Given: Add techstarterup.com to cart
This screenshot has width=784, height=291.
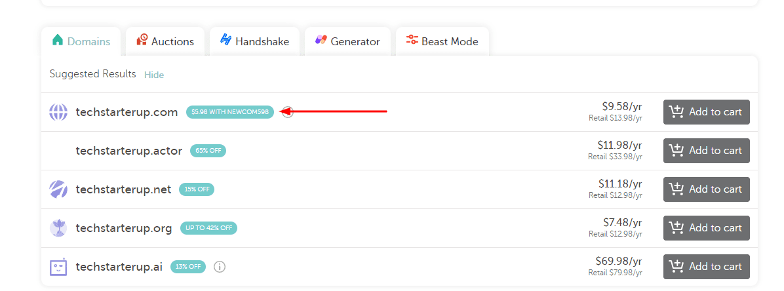Looking at the screenshot, I should [707, 112].
